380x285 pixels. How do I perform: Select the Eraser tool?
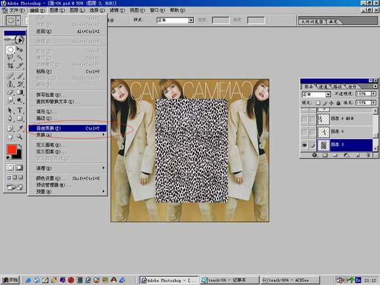[x=10, y=92]
